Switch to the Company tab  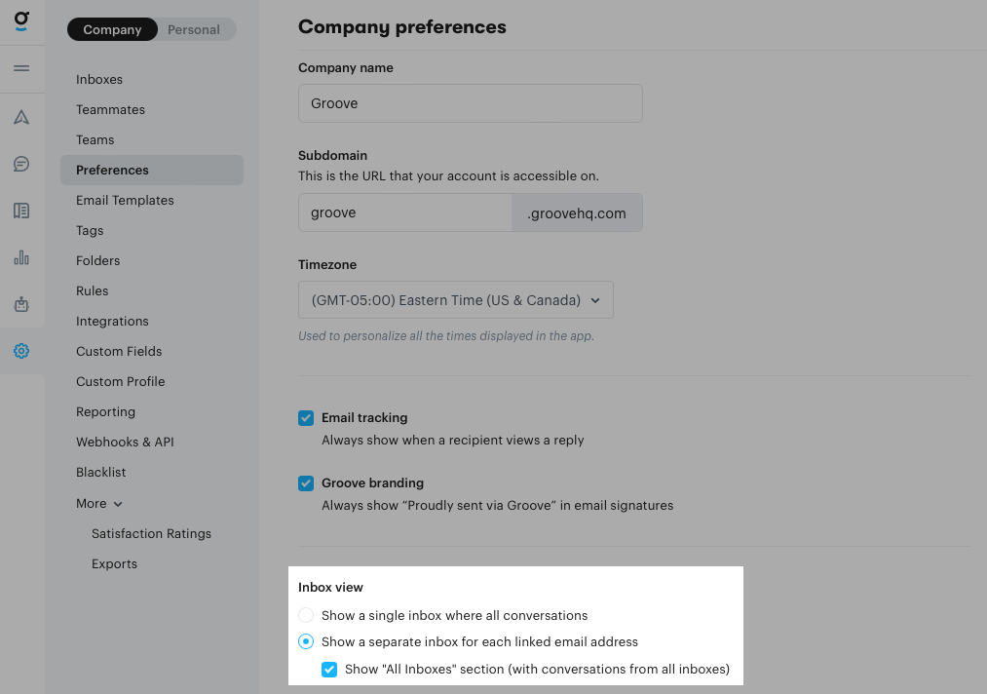(x=112, y=30)
